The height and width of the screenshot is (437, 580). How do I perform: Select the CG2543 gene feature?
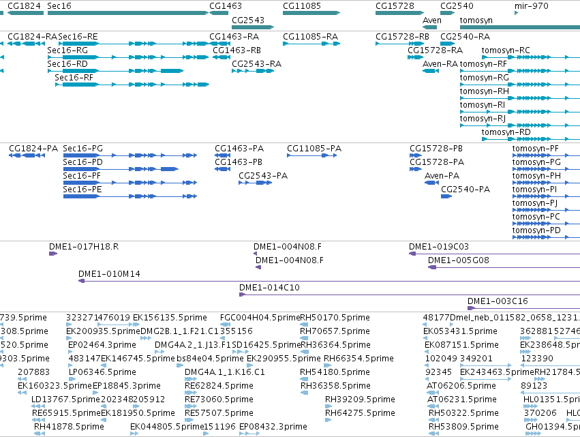coord(253,27)
